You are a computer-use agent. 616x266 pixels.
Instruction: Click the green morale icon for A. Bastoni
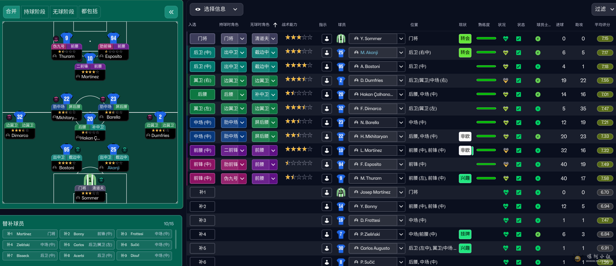point(538,67)
